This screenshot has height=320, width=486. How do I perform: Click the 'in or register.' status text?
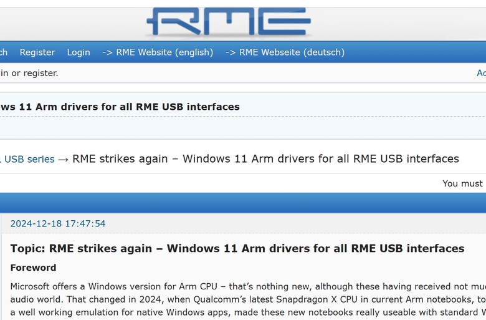pyautogui.click(x=29, y=73)
